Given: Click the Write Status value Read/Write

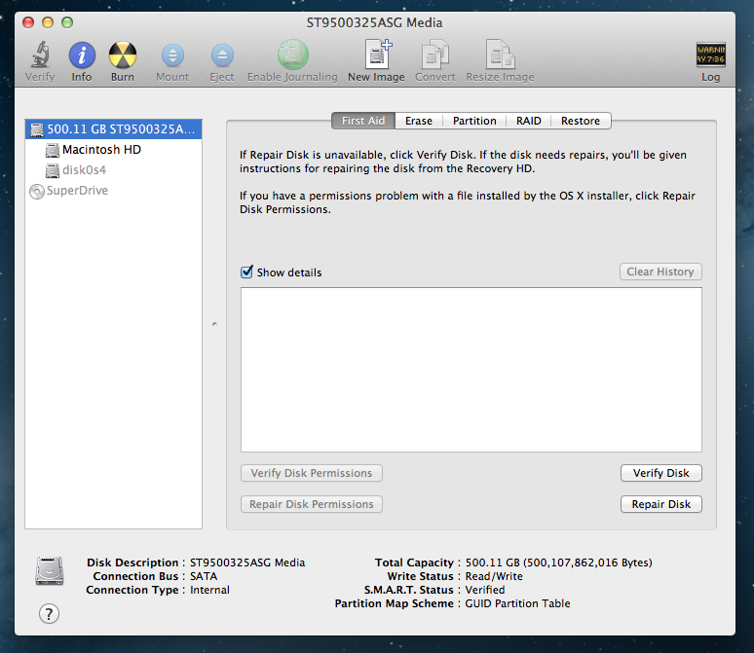Looking at the screenshot, I should click(x=494, y=576).
